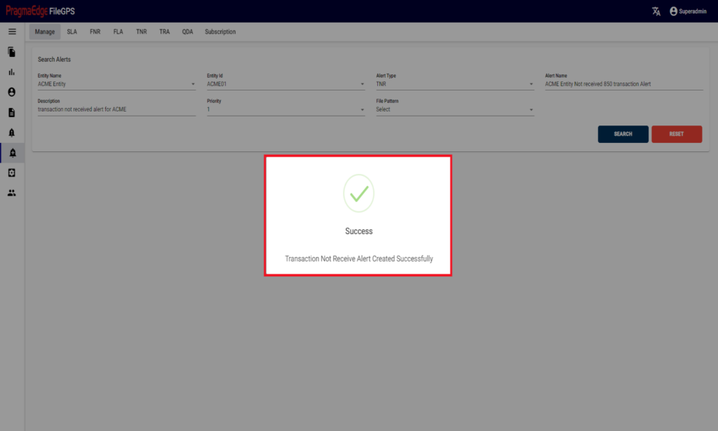Open the users group sidebar icon
Image resolution: width=718 pixels, height=431 pixels.
[12, 193]
